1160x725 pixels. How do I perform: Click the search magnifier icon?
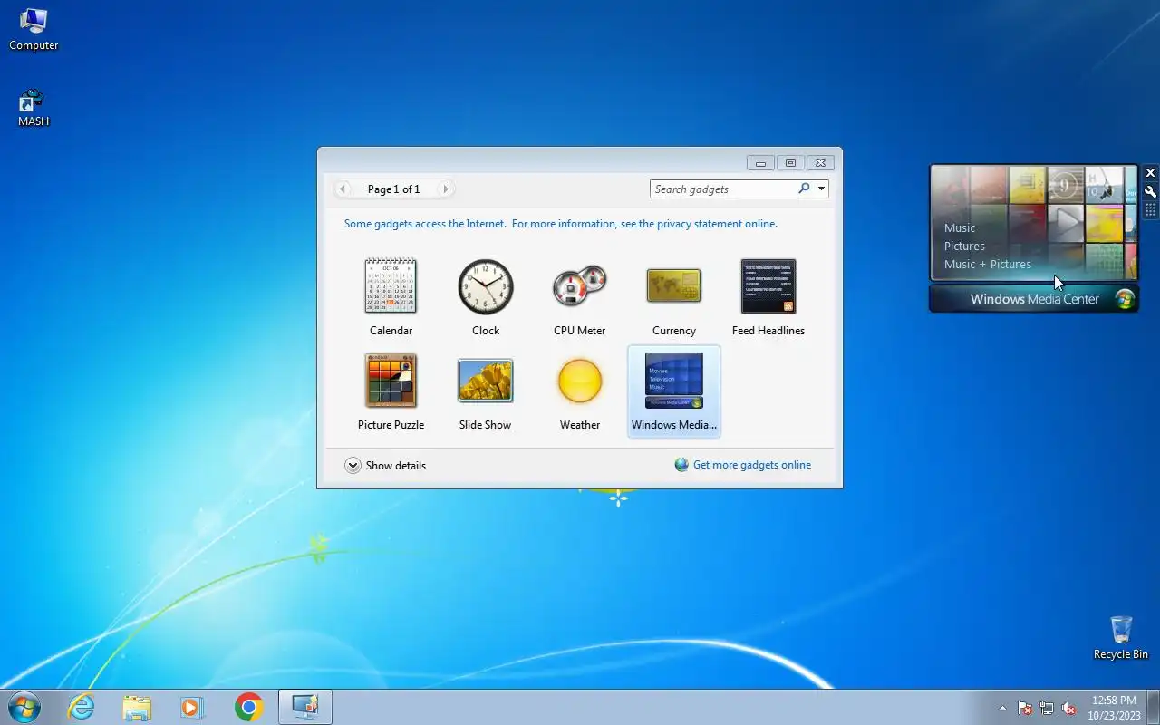pos(804,188)
